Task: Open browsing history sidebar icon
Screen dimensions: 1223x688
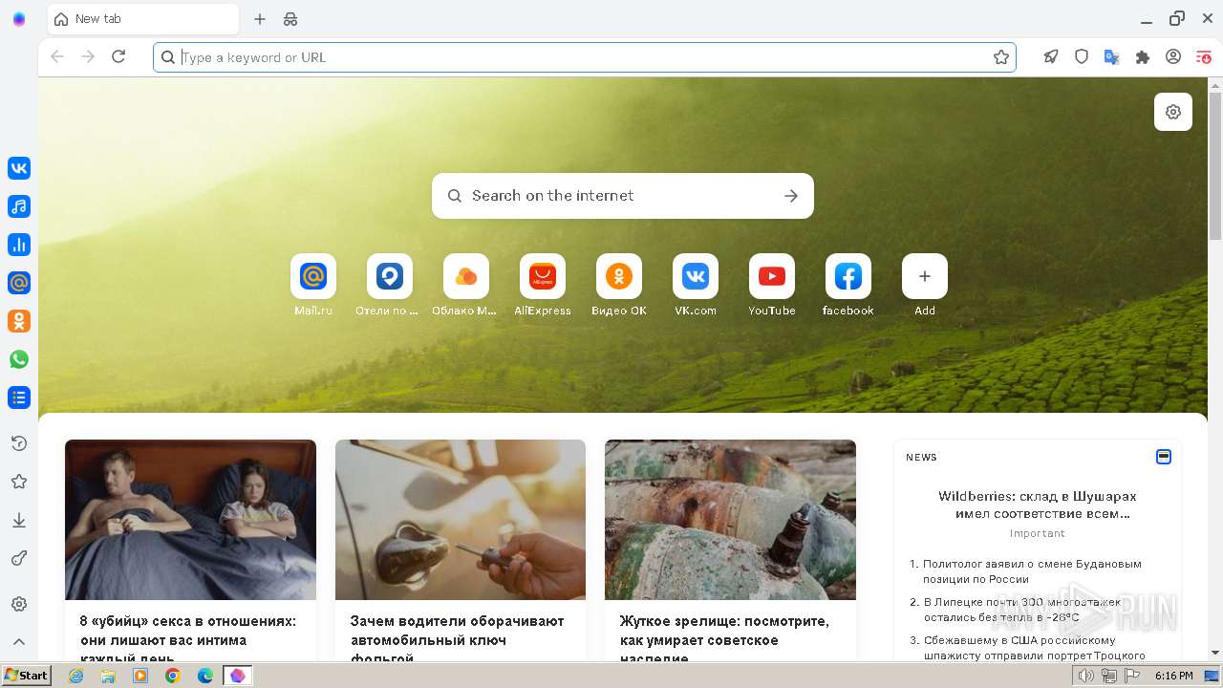Action: (19, 443)
